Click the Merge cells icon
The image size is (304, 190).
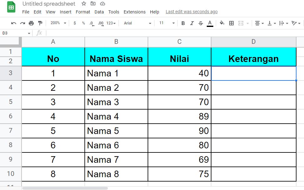[241, 23]
